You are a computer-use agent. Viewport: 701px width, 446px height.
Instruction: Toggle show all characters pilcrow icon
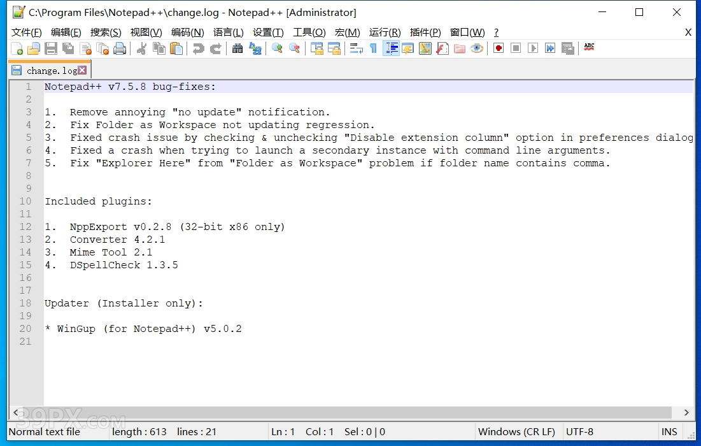click(374, 48)
